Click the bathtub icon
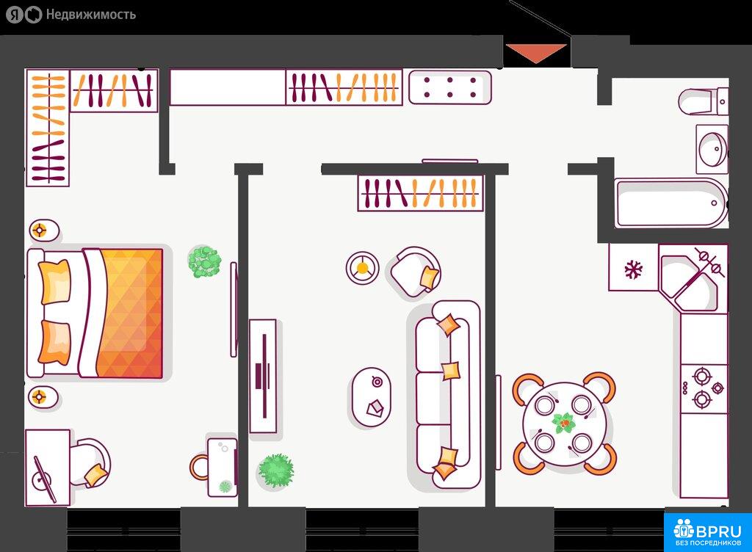Screen dimensions: 752x552 [670, 203]
